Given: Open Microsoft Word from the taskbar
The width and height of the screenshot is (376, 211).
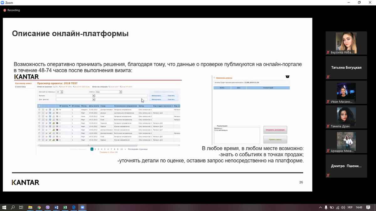Looking at the screenshot, I should tap(56, 207).
